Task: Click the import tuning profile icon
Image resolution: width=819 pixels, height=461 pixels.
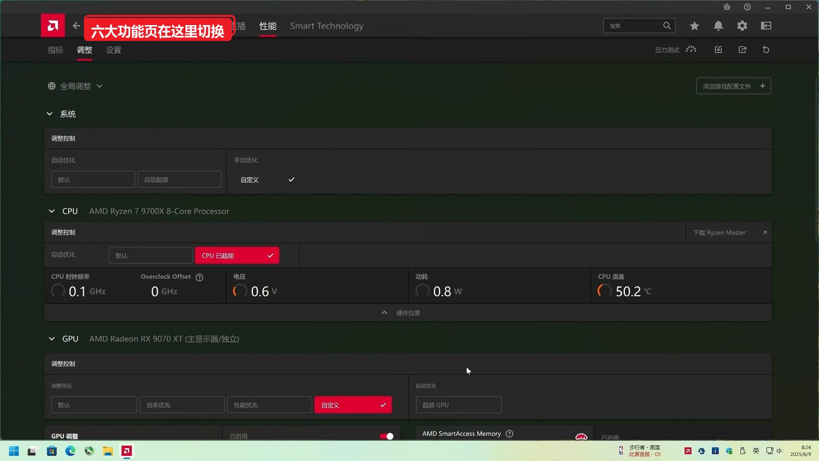Action: (718, 50)
